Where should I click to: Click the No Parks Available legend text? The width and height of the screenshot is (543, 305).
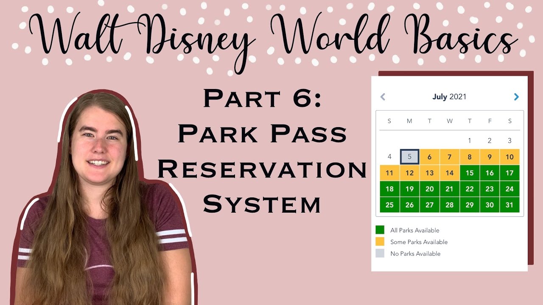[415, 254]
